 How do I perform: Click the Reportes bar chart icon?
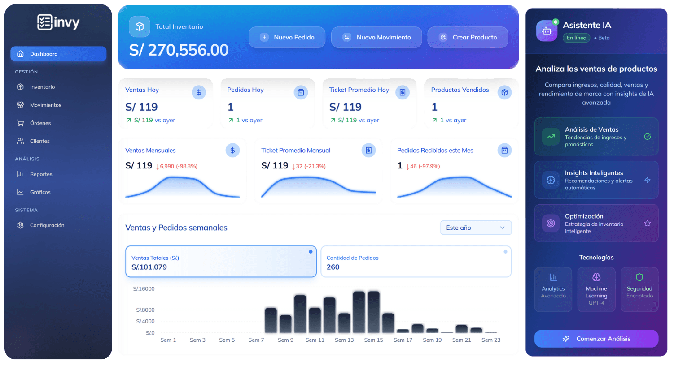tap(20, 174)
